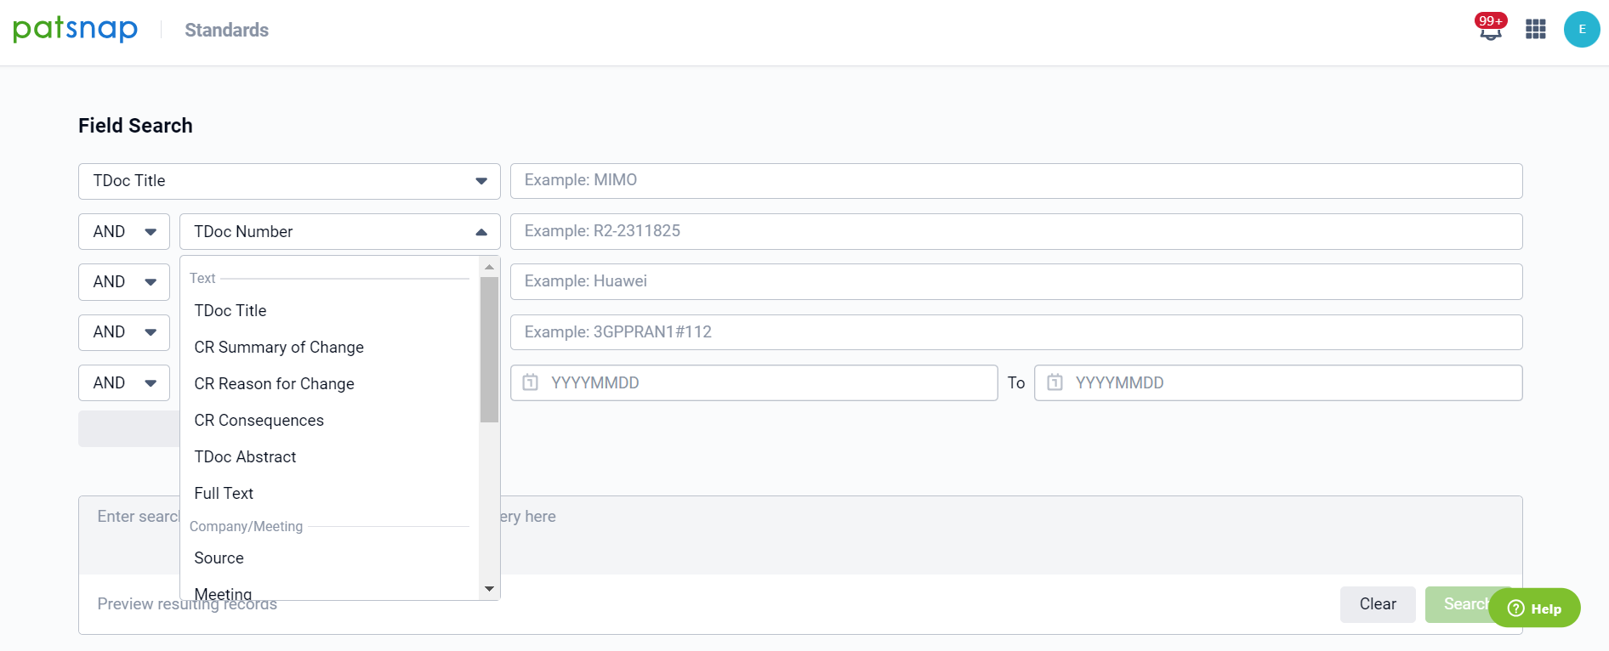This screenshot has width=1609, height=651.
Task: Open the apps grid menu icon
Action: [x=1535, y=30]
